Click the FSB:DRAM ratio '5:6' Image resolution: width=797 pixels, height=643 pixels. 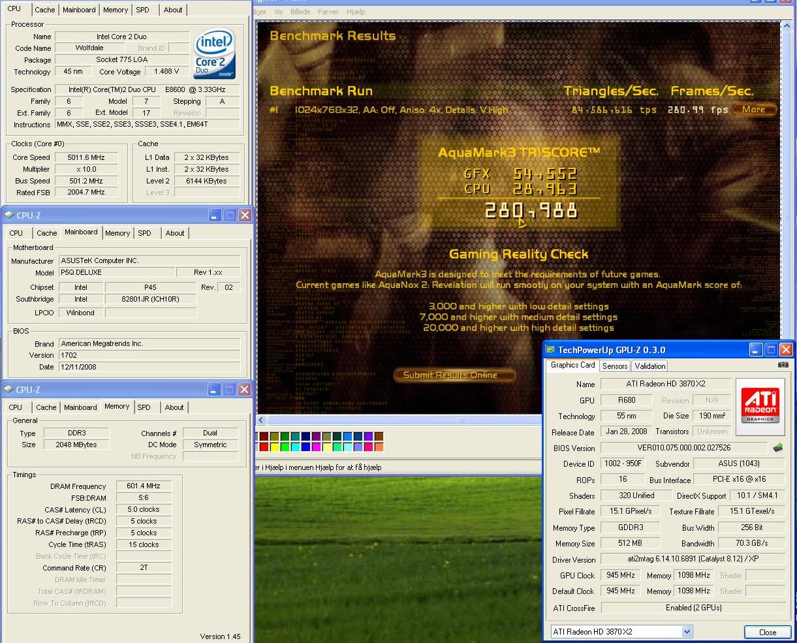[x=144, y=497]
